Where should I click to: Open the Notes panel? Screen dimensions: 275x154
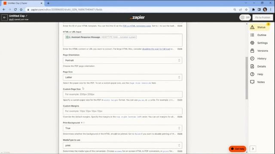(x=257, y=82)
